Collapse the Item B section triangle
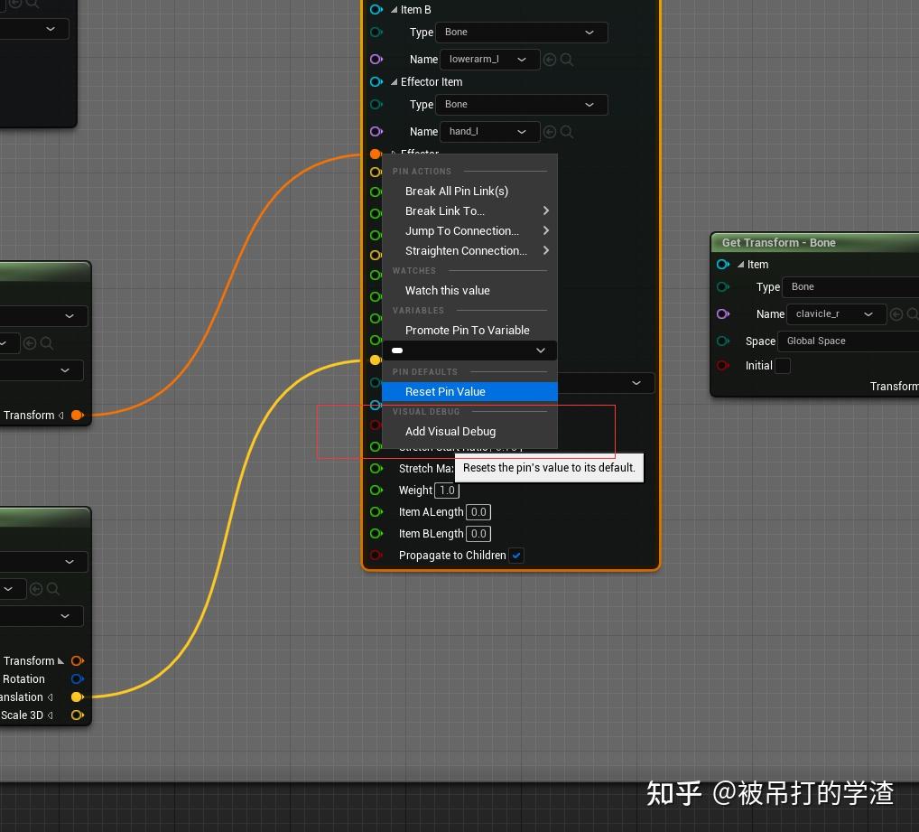 (392, 9)
